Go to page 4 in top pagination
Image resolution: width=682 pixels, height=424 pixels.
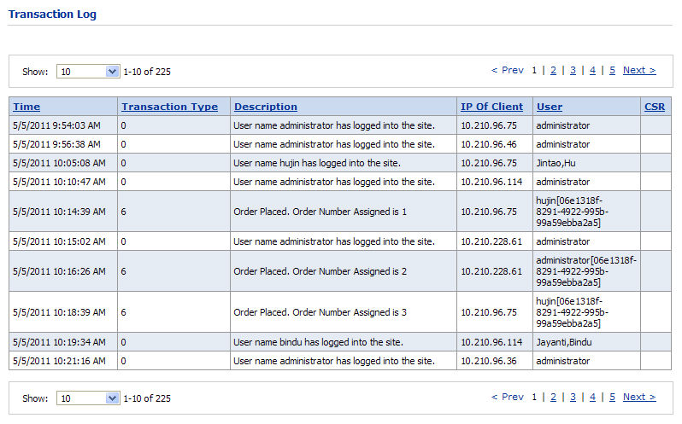pyautogui.click(x=592, y=71)
